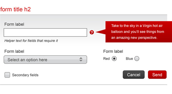Focus the empty text input field
Screen dimensions: 172x94
(45, 33)
